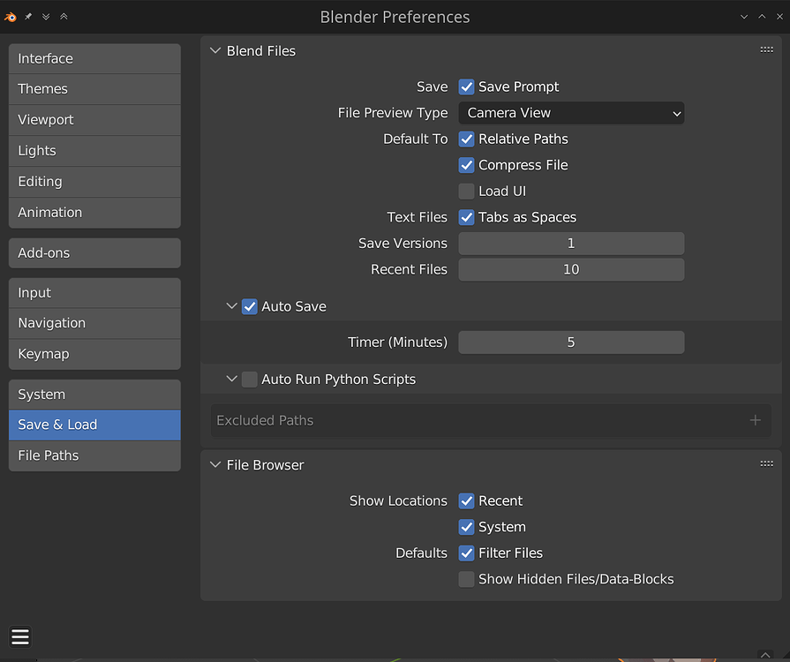
Task: Open the Interface preferences tab
Action: 94,58
